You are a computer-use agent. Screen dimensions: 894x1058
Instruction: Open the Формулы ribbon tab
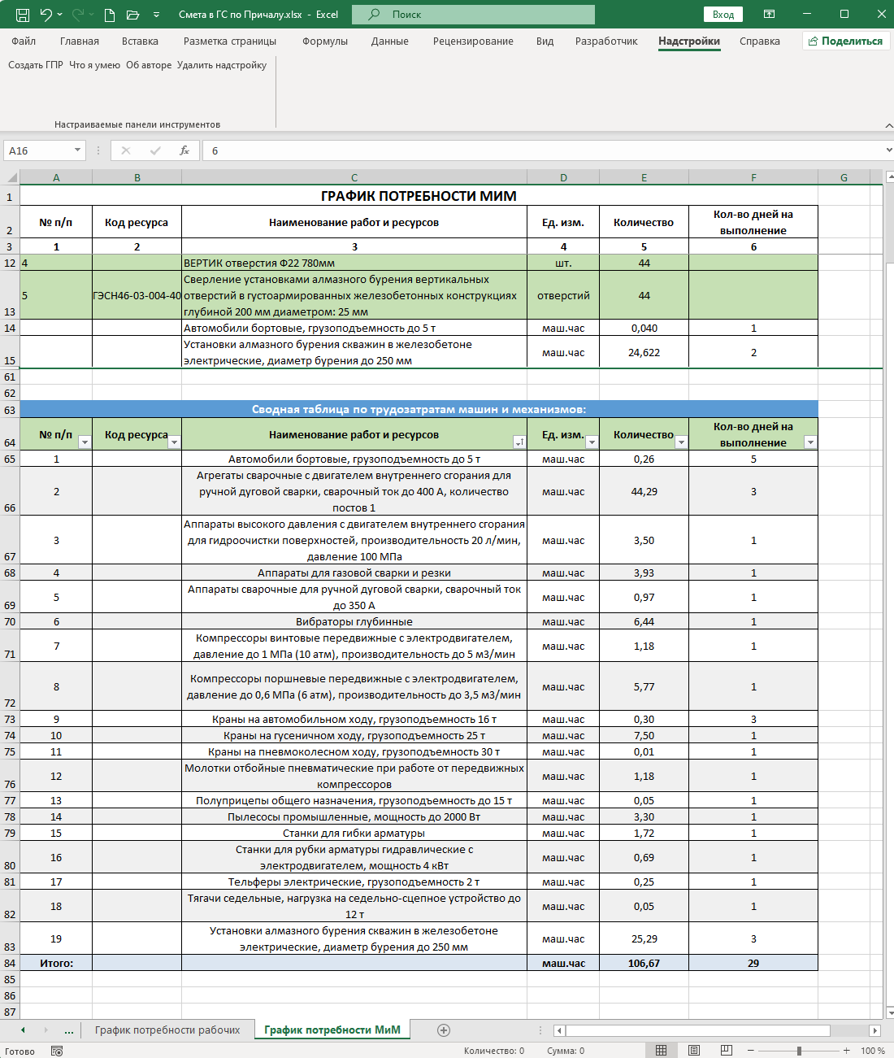click(x=325, y=41)
